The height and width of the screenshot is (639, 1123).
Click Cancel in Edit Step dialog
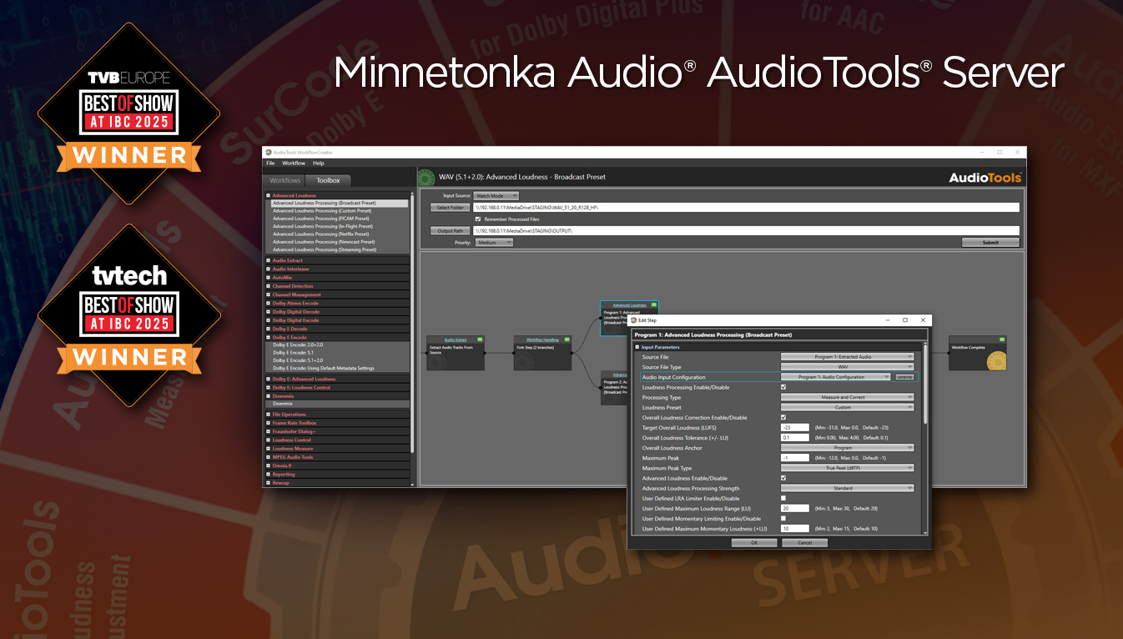[x=804, y=542]
